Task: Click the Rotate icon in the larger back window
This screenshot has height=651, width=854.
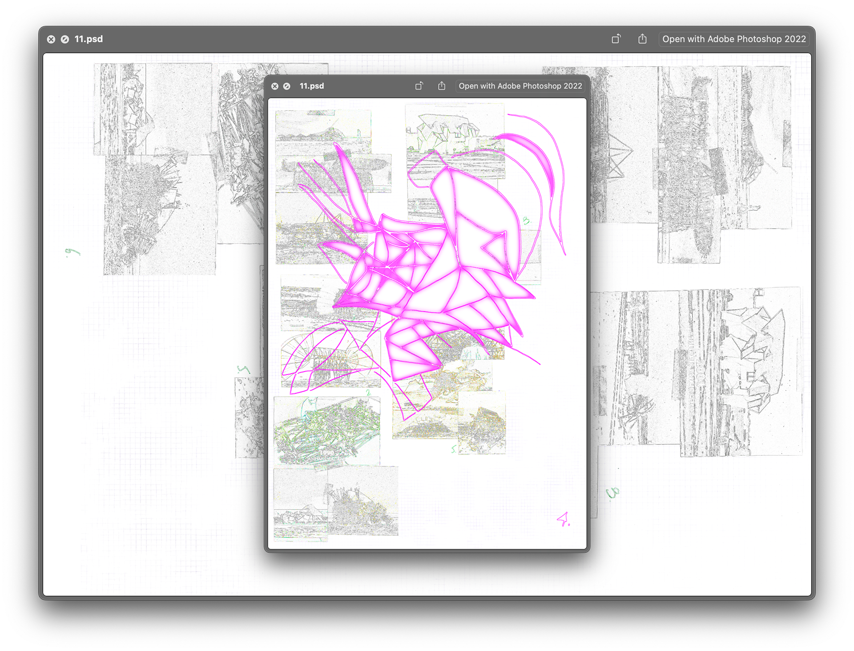Action: (x=616, y=39)
